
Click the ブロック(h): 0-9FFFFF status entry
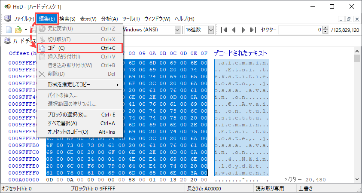pos(93,189)
